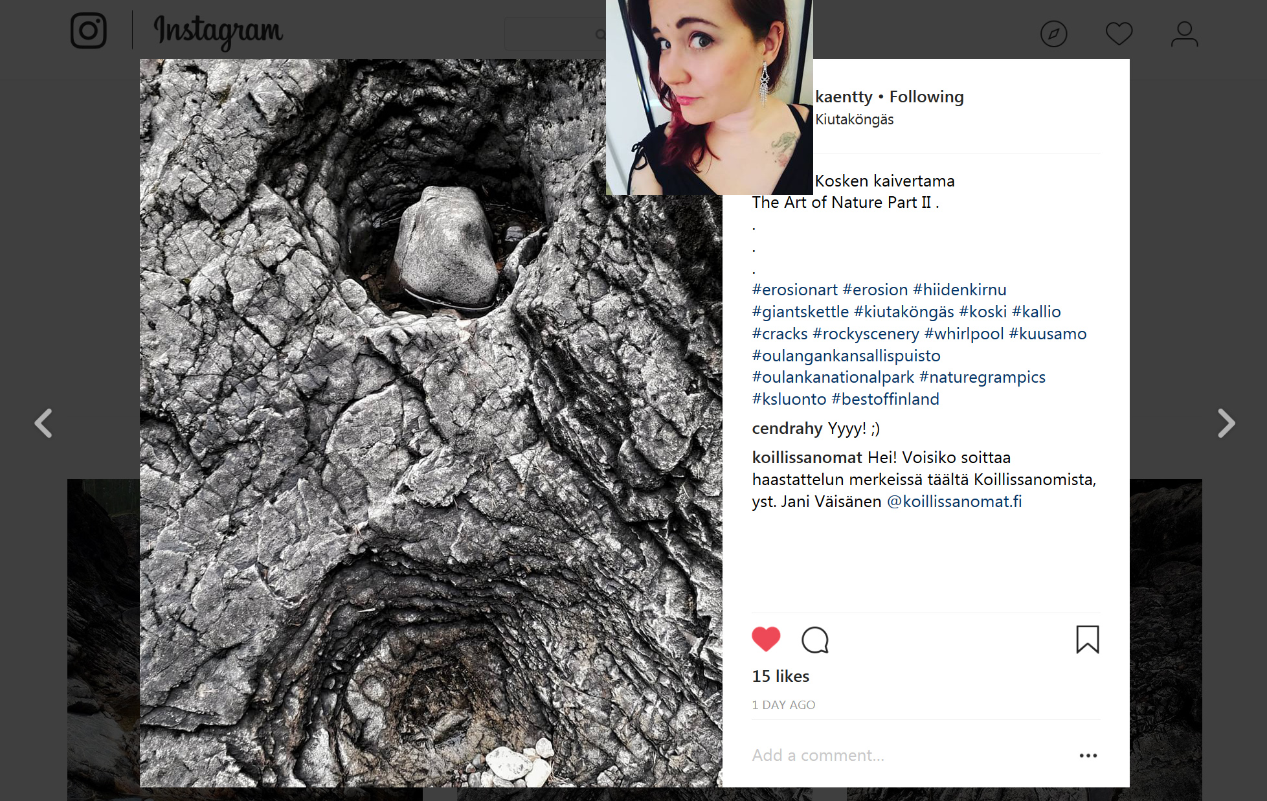Open the #rockyscenery hashtag
Screen dimensions: 1267x801
click(x=866, y=333)
